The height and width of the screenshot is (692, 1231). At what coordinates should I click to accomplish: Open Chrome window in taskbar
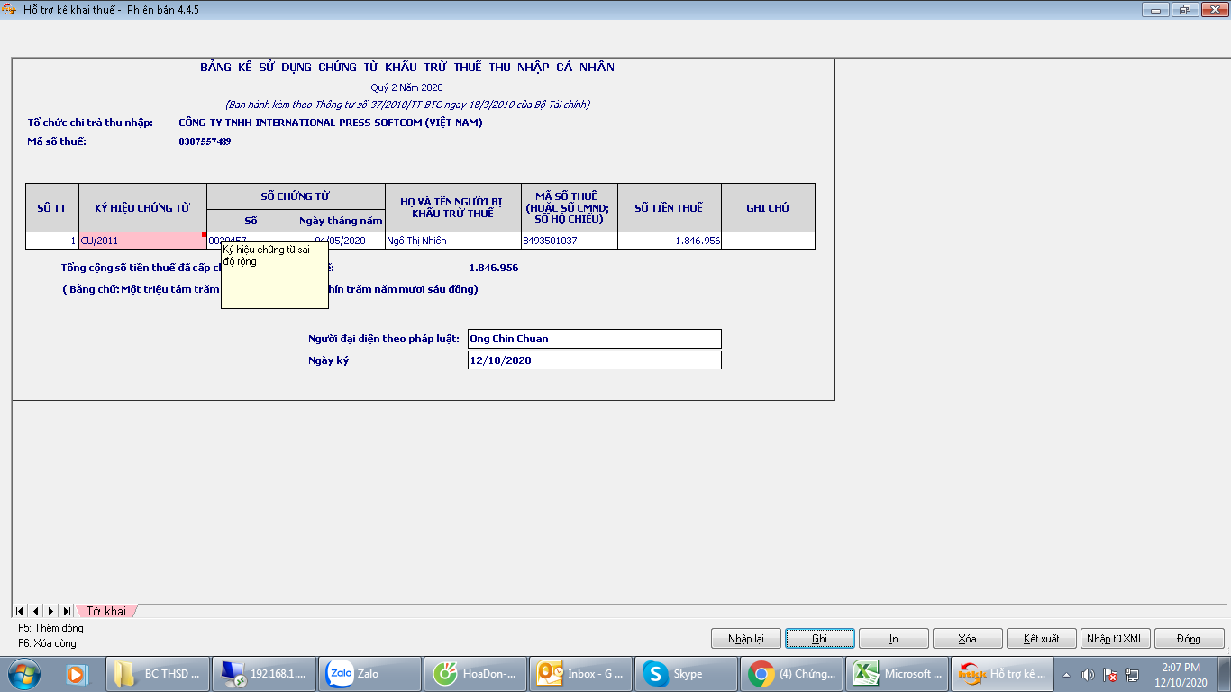point(793,674)
